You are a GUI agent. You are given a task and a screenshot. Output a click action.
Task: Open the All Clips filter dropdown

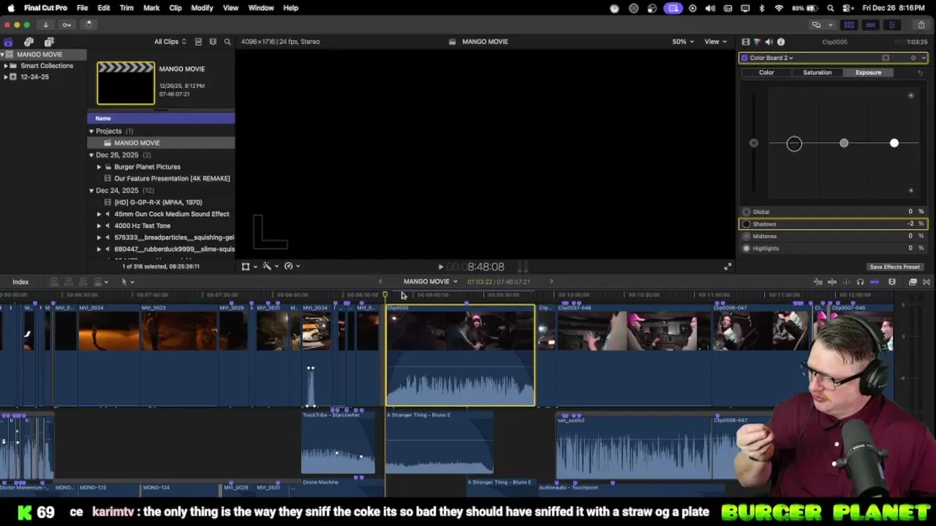(170, 42)
